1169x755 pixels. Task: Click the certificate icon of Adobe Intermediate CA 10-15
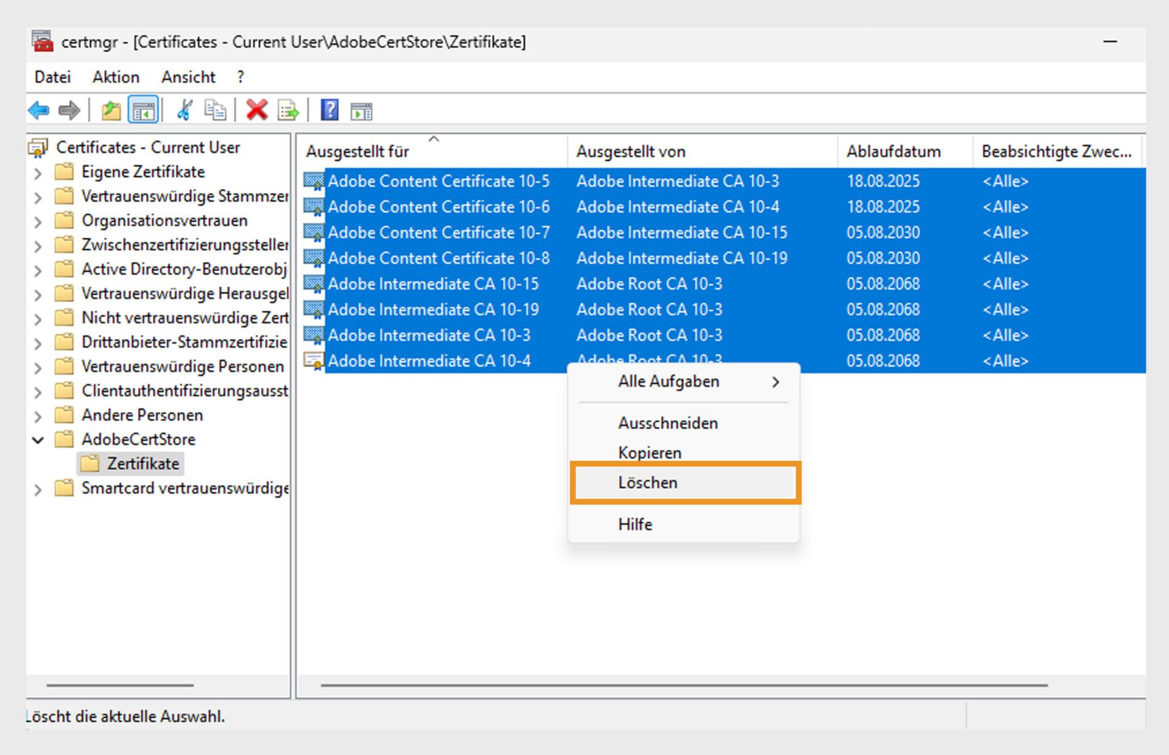pos(314,284)
